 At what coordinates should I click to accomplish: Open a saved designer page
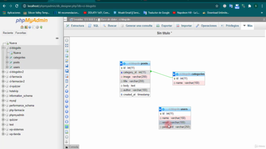coord(66,61)
